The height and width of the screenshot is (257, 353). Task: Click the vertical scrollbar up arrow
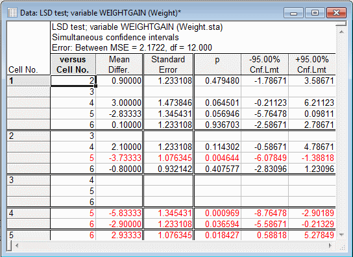click(341, 32)
